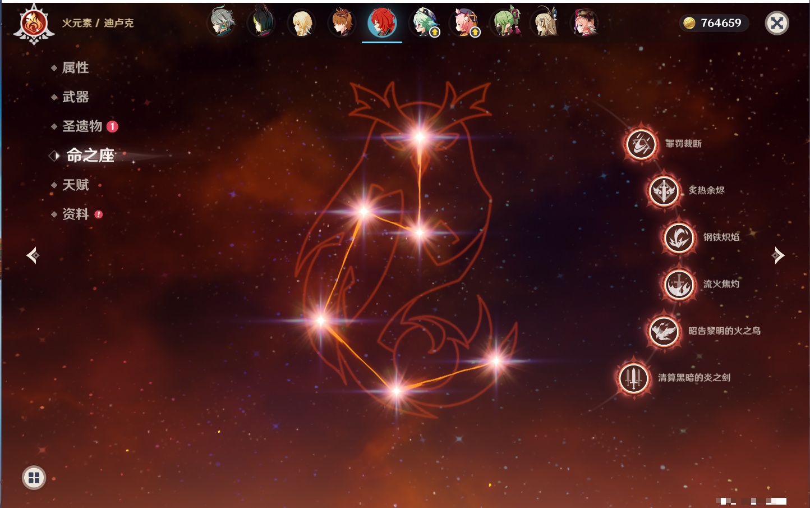This screenshot has height=508, width=810.
Task: Select the 炙热余烬 constellation icon
Action: [x=664, y=191]
